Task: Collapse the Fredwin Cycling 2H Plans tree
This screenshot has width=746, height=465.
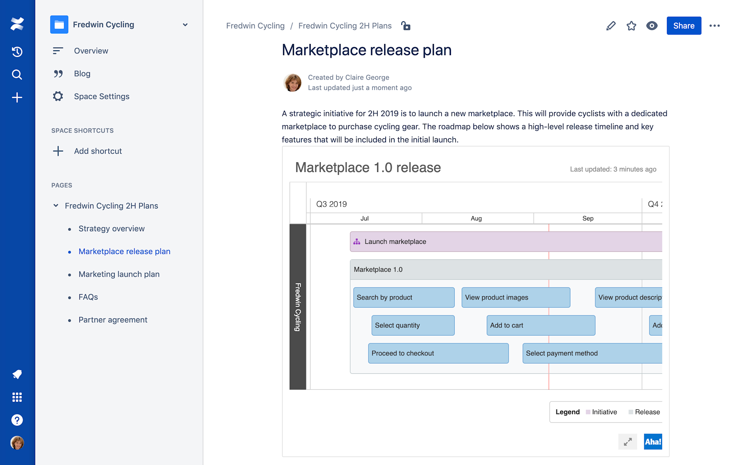Action: click(x=56, y=205)
